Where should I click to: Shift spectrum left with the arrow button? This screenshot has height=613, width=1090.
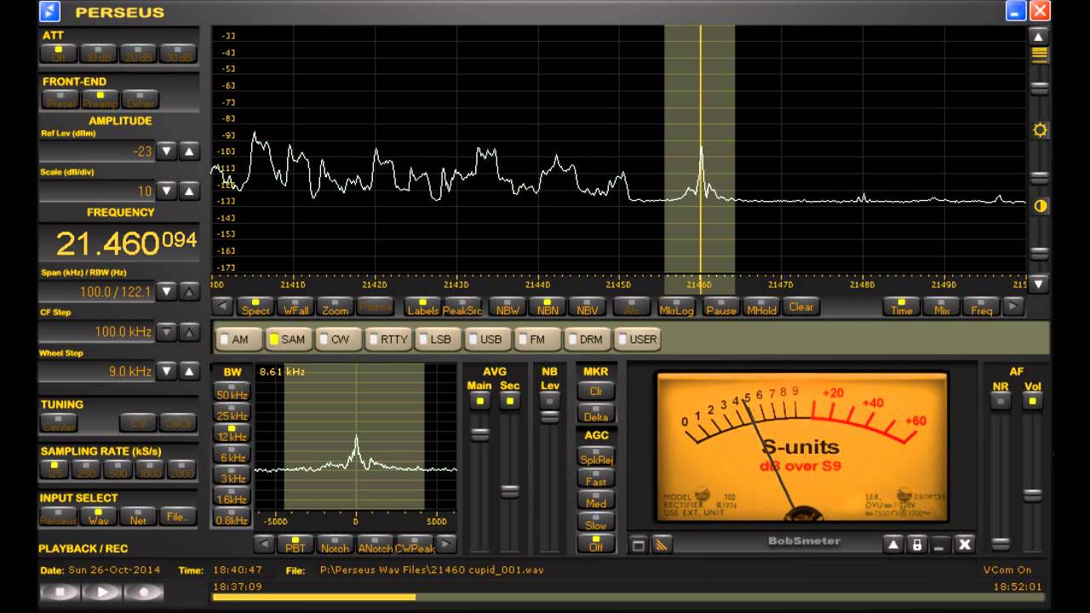222,306
